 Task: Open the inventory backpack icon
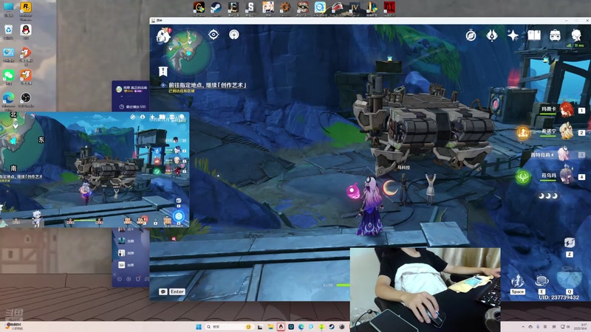(555, 35)
